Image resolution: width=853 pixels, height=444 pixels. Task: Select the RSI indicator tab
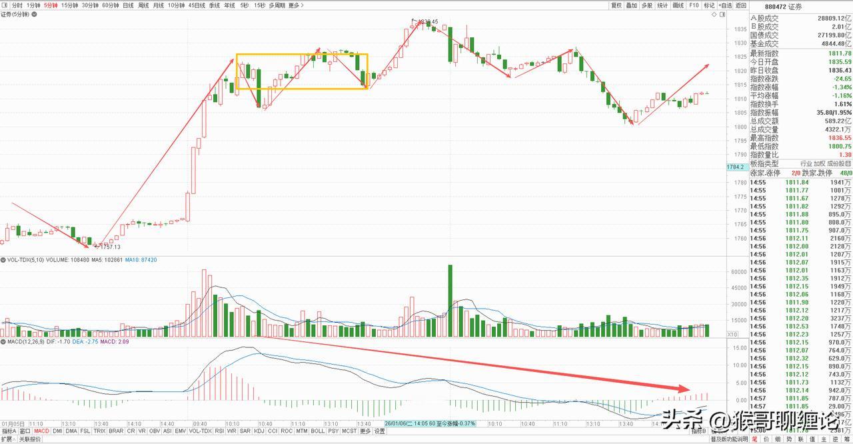219,431
